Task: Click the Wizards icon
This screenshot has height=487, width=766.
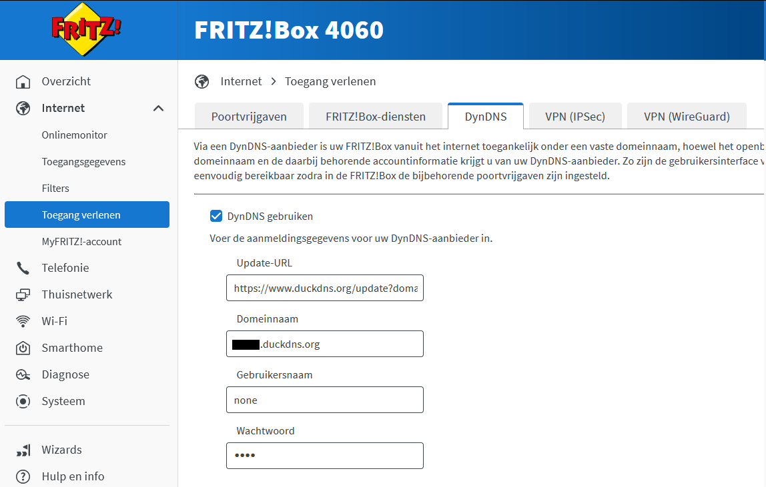Action: 23,450
